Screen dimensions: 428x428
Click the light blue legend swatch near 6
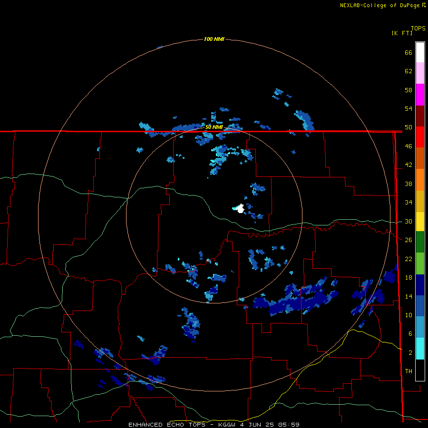click(x=420, y=327)
